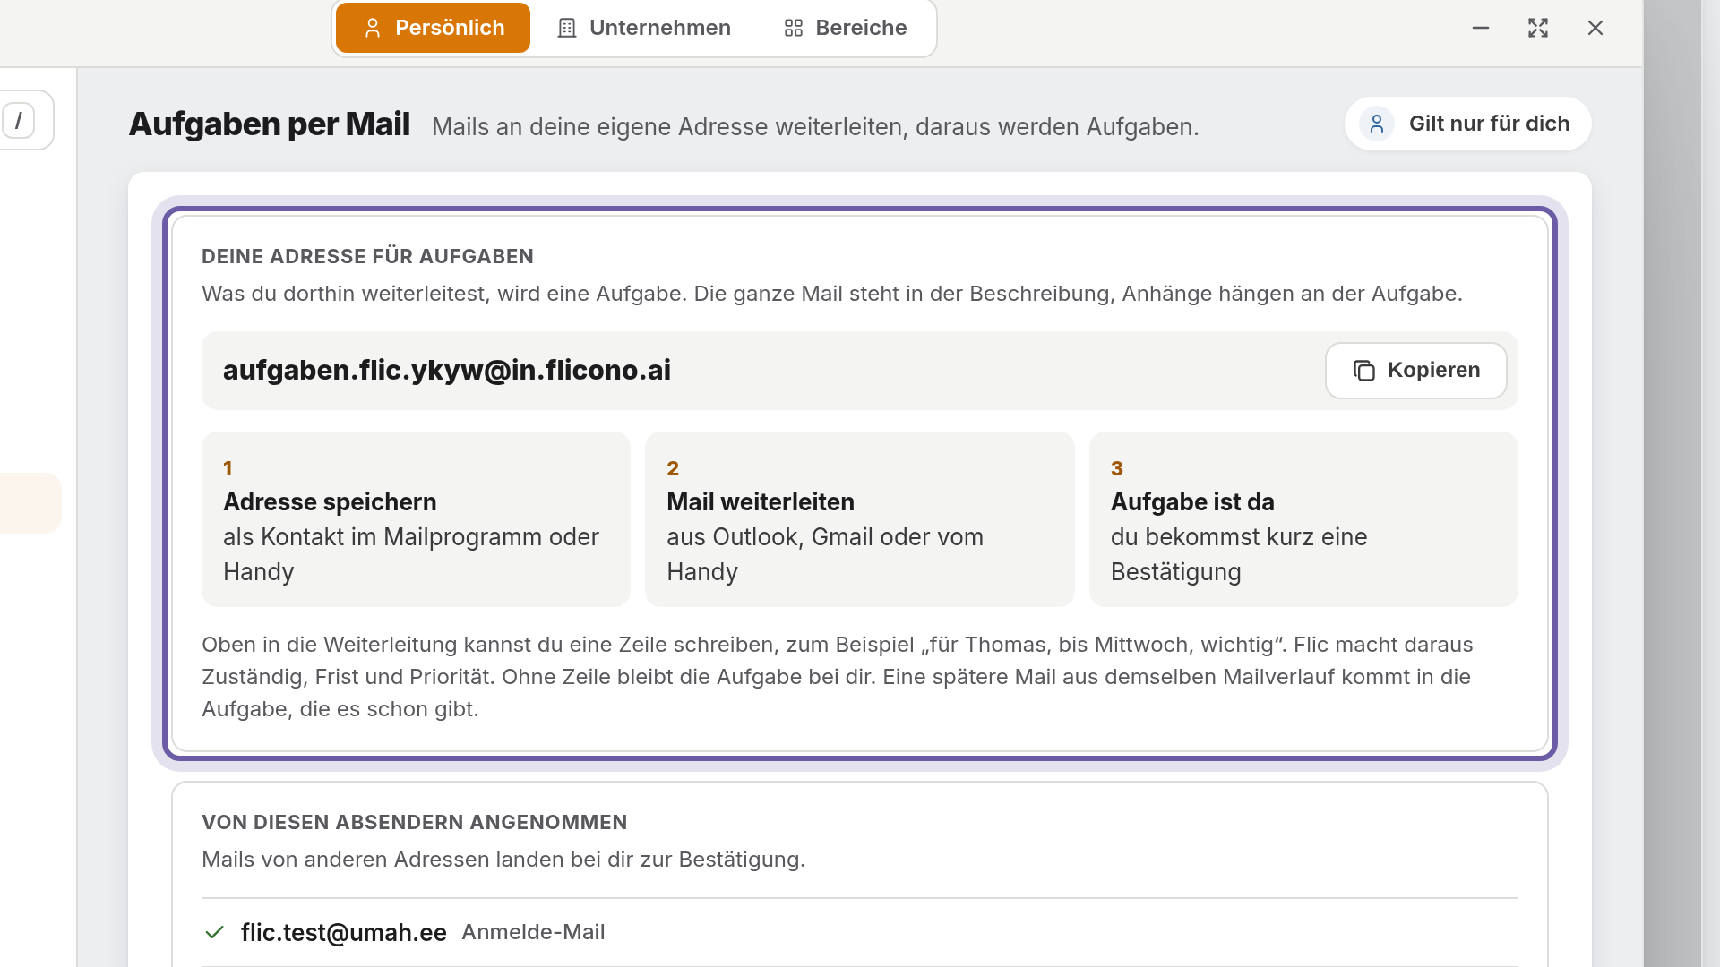Select the address aufgaben.flic.ykyw@in.flicono.ai
This screenshot has width=1720, height=967.
click(x=447, y=370)
